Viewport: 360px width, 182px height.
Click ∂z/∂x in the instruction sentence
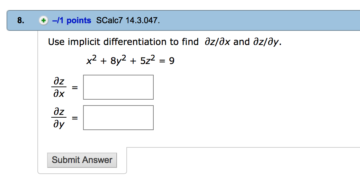[217, 42]
